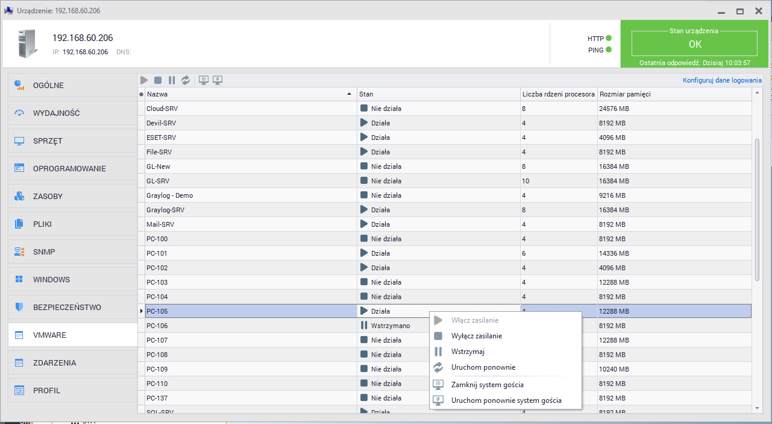Click the suspend (pause) toolbar icon
Viewport: 772px width, 424px height.
(172, 80)
